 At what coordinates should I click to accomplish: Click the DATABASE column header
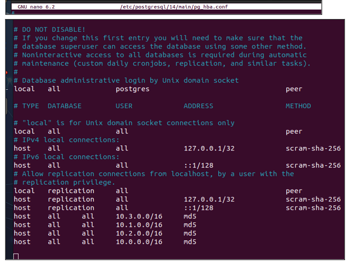[x=64, y=106]
